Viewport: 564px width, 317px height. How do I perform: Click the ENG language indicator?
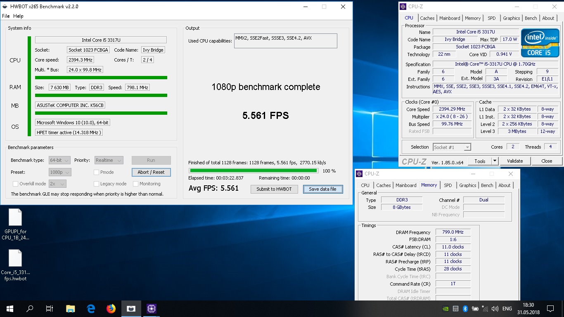pyautogui.click(x=507, y=309)
